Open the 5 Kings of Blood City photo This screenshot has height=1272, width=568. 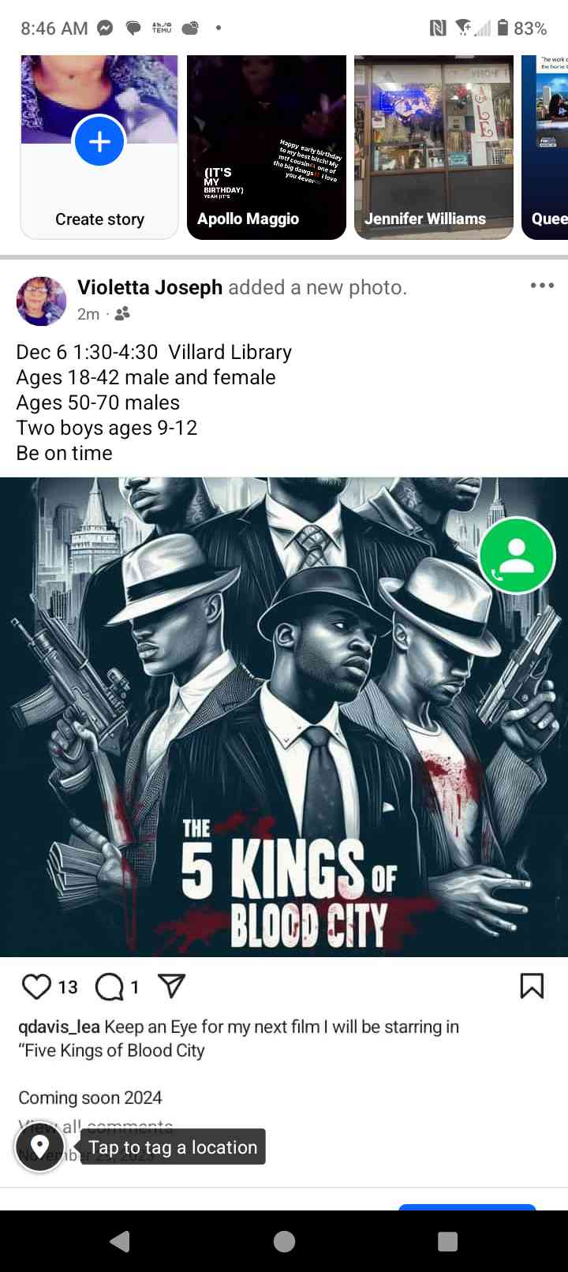[x=284, y=716]
